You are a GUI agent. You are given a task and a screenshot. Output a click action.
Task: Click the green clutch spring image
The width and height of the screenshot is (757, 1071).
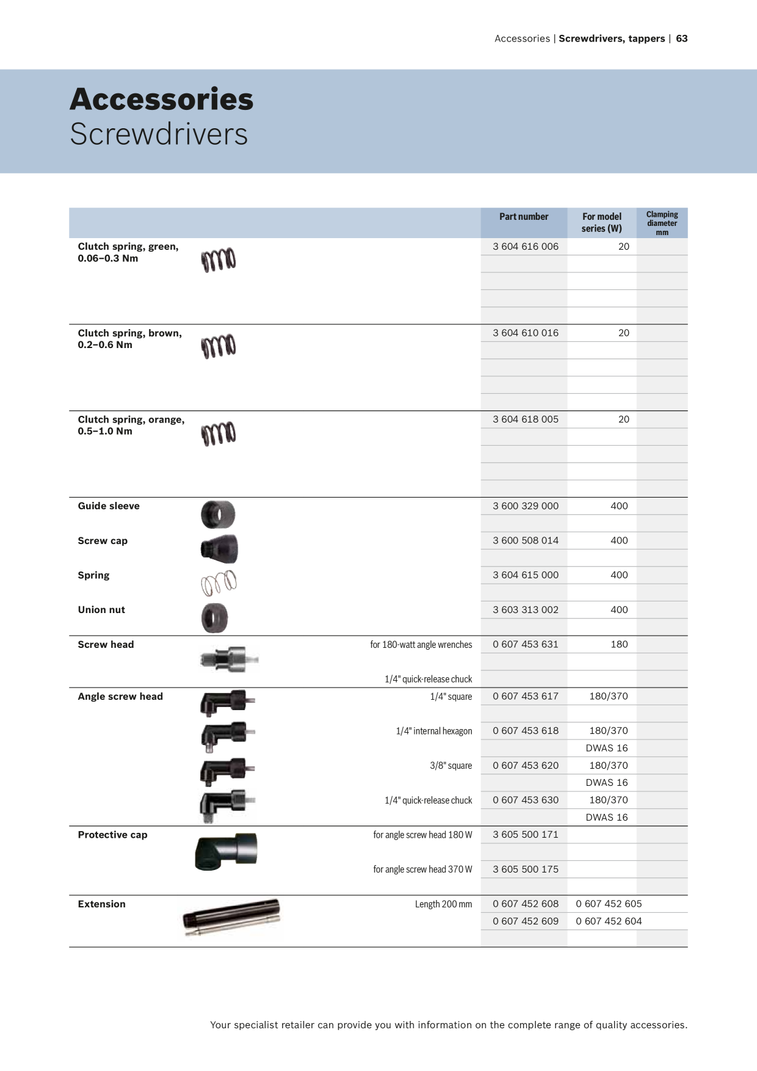click(219, 260)
